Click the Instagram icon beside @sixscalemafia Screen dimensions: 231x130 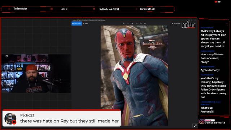pos(201,121)
